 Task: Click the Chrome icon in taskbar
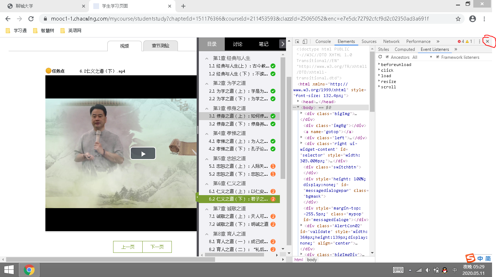(x=29, y=270)
